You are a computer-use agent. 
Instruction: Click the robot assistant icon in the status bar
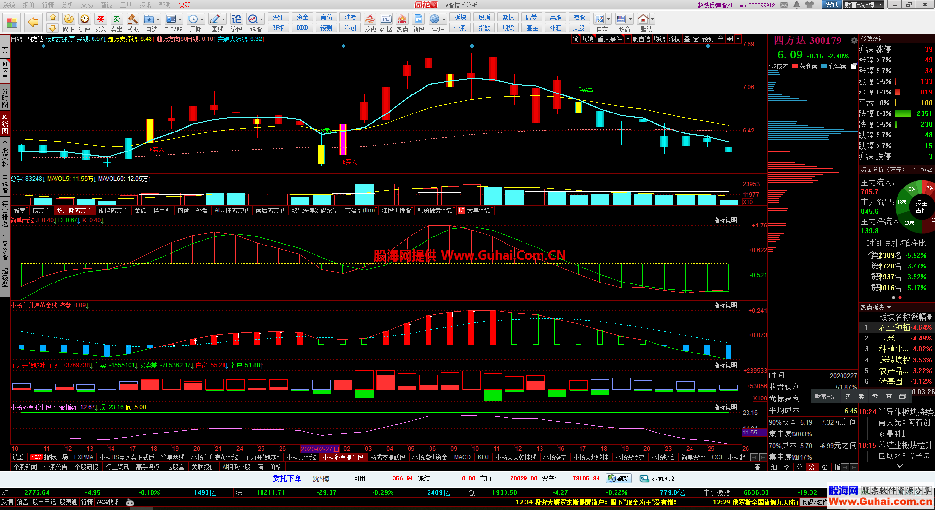point(130,502)
